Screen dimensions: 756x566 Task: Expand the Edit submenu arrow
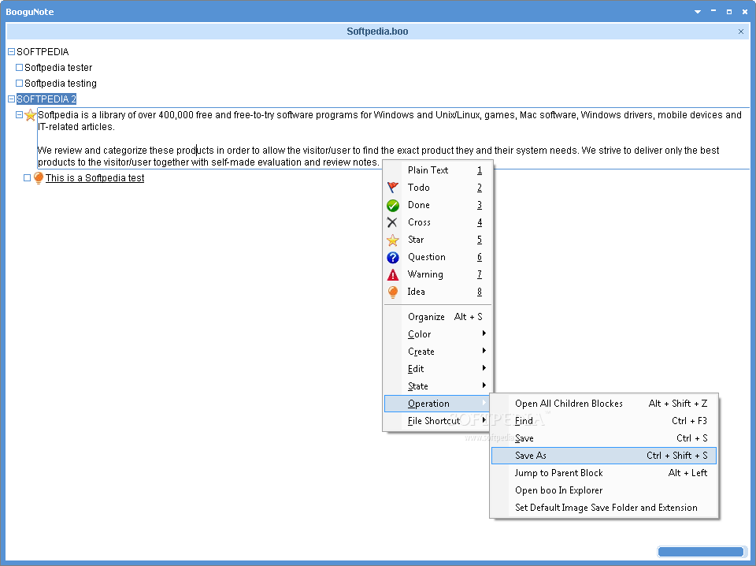point(484,368)
